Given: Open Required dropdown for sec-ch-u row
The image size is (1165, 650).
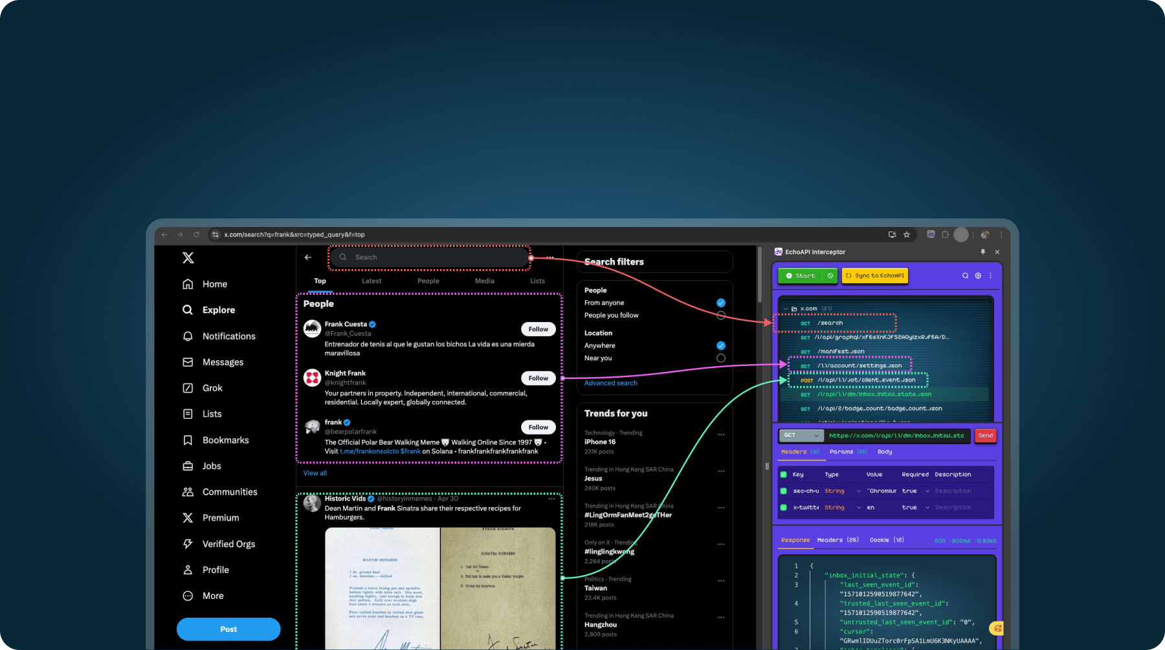Looking at the screenshot, I should pyautogui.click(x=916, y=491).
